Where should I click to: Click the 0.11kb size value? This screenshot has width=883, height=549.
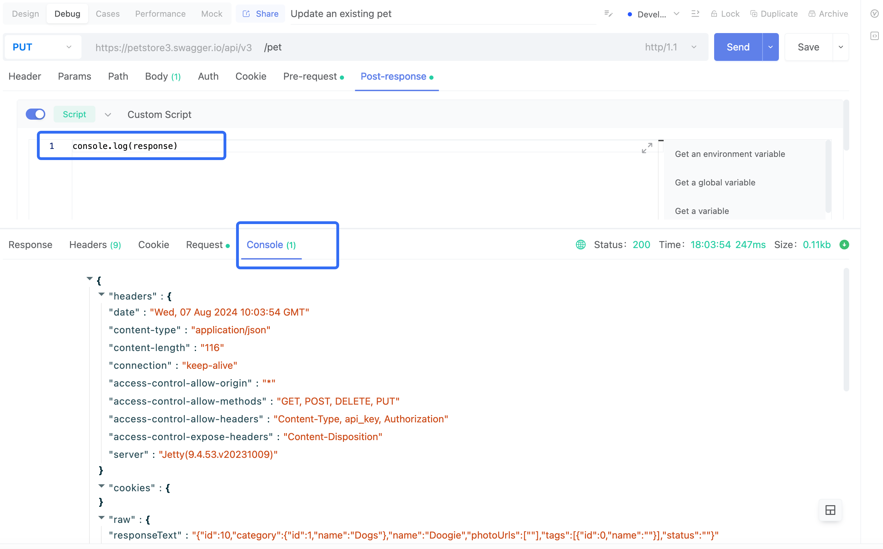click(816, 245)
